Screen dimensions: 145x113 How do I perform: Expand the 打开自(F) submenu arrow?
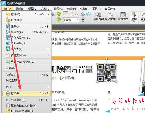coord(48,20)
